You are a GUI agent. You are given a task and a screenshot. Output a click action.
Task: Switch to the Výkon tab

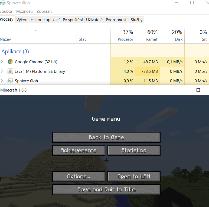click(22, 20)
